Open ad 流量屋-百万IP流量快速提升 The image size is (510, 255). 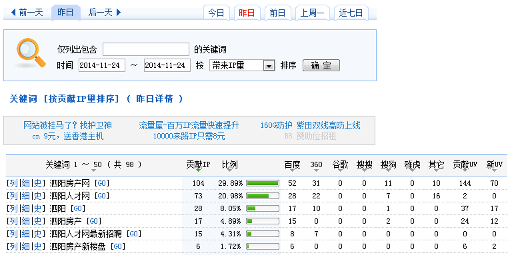(x=189, y=125)
